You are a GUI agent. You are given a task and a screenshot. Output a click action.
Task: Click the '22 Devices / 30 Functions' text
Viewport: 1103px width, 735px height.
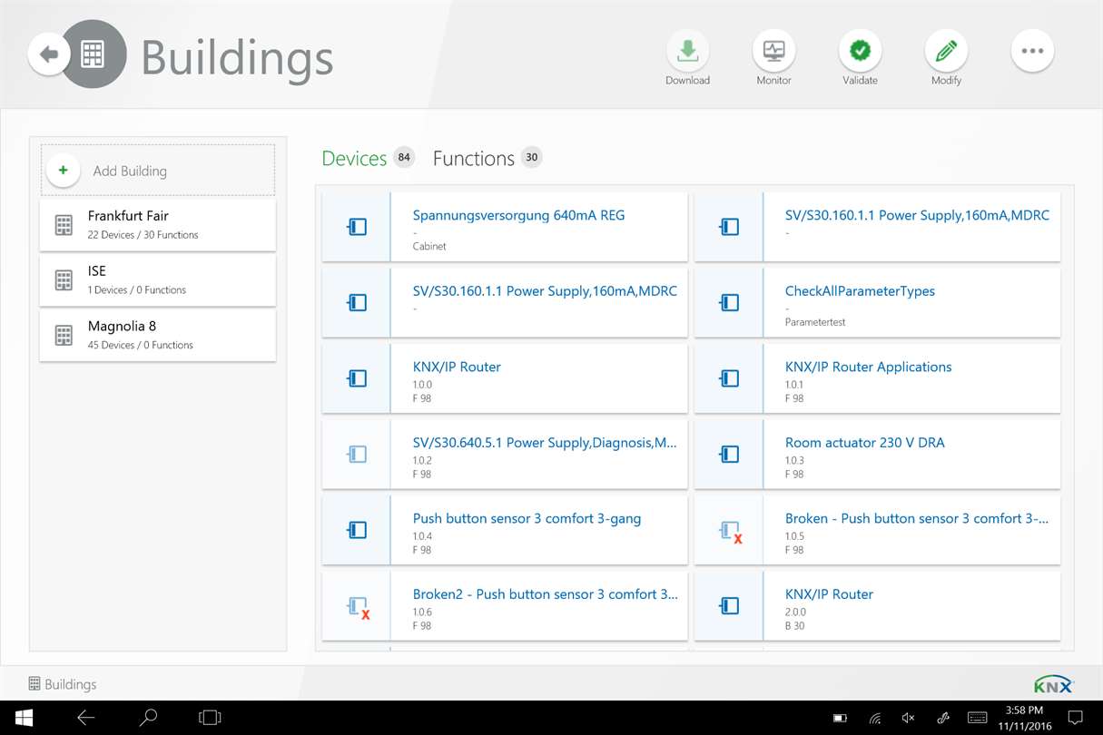(x=143, y=235)
